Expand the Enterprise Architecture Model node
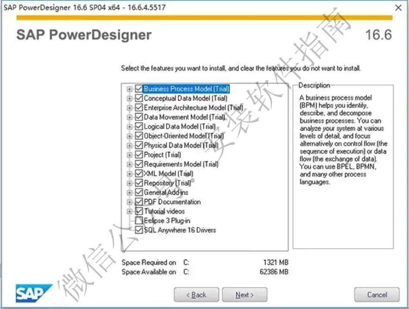Viewport: 409px width, 309px height. click(x=129, y=108)
